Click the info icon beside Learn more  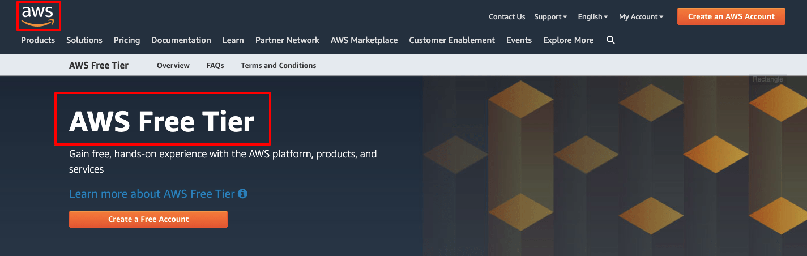[243, 194]
